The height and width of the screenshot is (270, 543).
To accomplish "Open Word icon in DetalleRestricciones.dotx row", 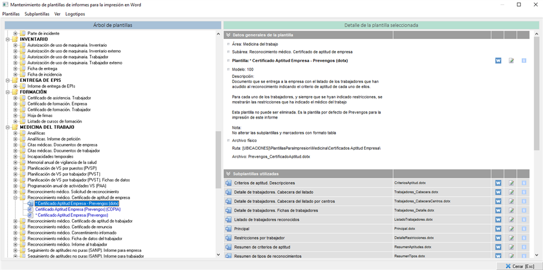I will click(498, 238).
